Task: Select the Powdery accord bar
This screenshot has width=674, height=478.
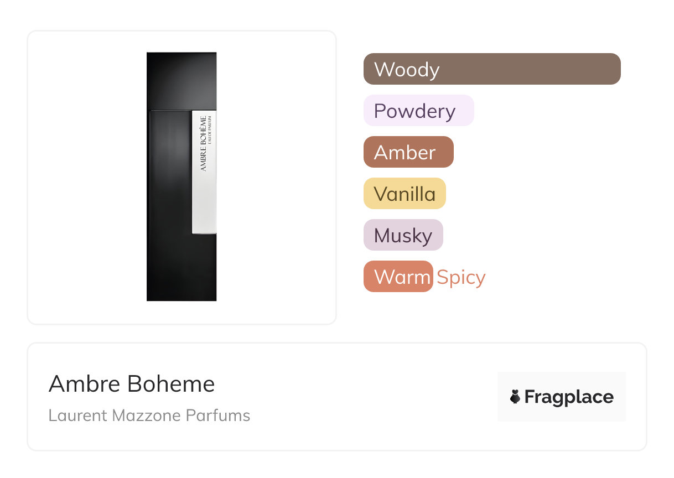Action: click(465, 111)
